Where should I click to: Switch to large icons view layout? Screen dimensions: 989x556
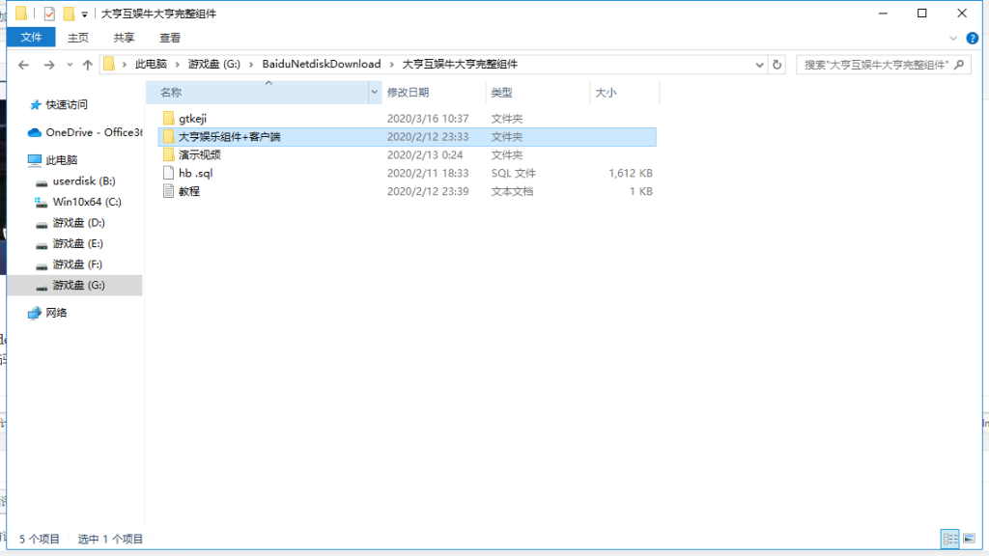click(x=970, y=539)
